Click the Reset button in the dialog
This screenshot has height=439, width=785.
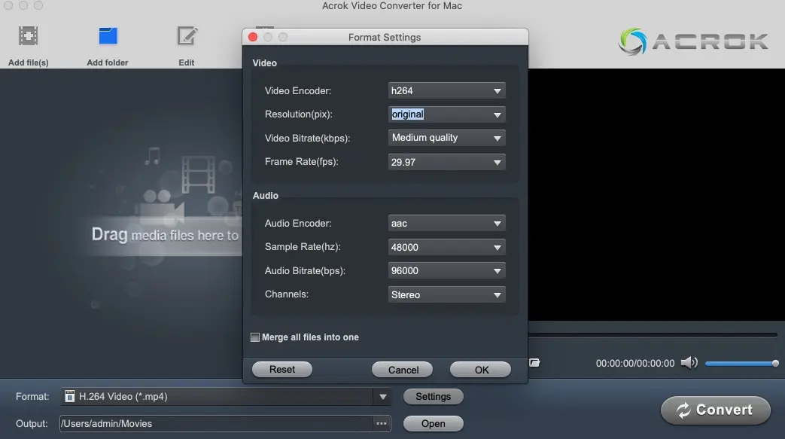[x=282, y=370]
